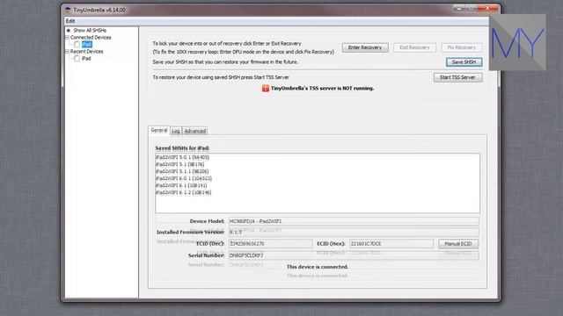Switch to the General tab

click(158, 131)
